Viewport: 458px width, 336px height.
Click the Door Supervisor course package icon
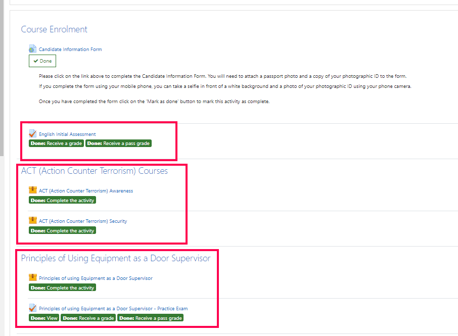click(33, 277)
